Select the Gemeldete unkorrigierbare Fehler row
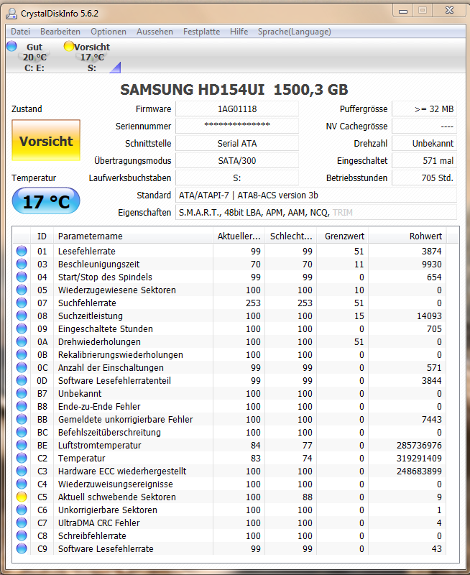 click(230, 419)
